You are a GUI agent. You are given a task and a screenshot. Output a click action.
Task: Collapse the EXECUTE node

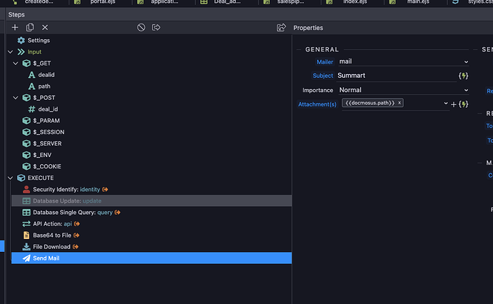tap(11, 178)
